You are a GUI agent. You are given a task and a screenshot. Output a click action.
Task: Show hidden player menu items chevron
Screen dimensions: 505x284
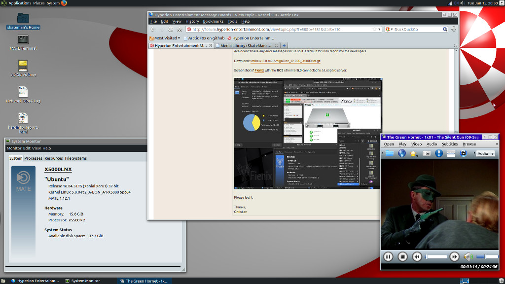coord(496,144)
